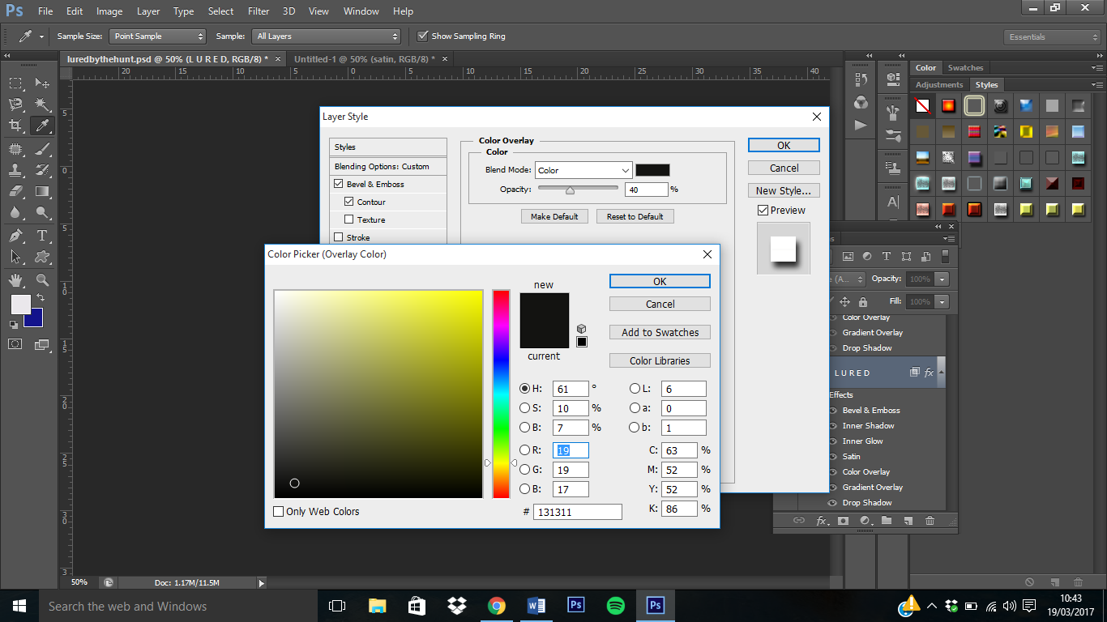Uncheck the Preview checkbox
This screenshot has width=1107, height=622.
pyautogui.click(x=763, y=211)
